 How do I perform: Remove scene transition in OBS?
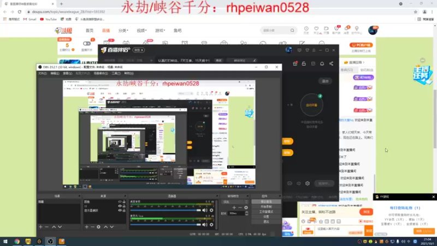click(240, 208)
